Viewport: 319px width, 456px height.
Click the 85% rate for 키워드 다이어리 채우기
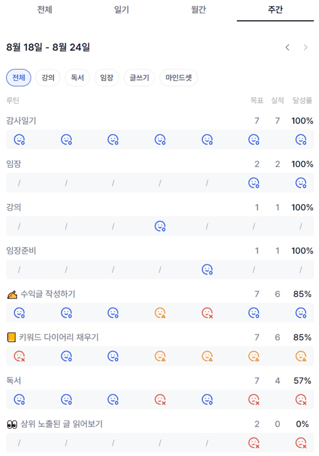302,337
